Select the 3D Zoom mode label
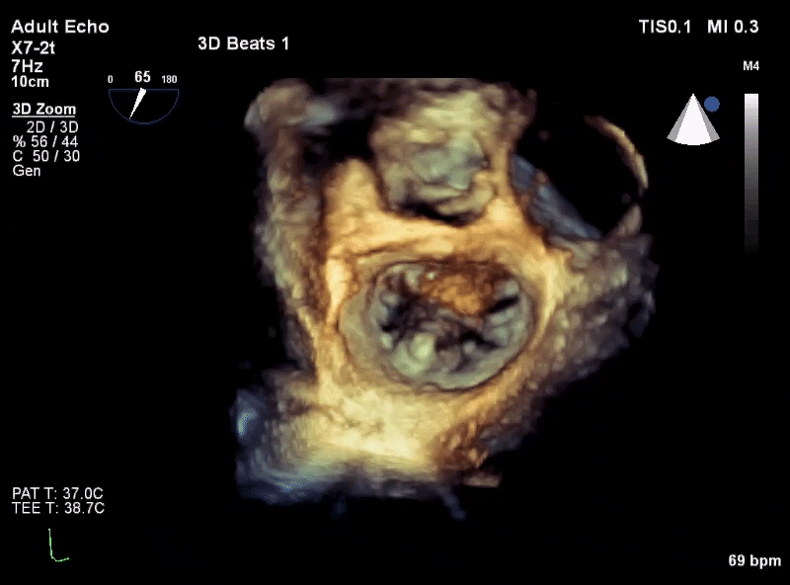790x585 pixels. click(44, 109)
